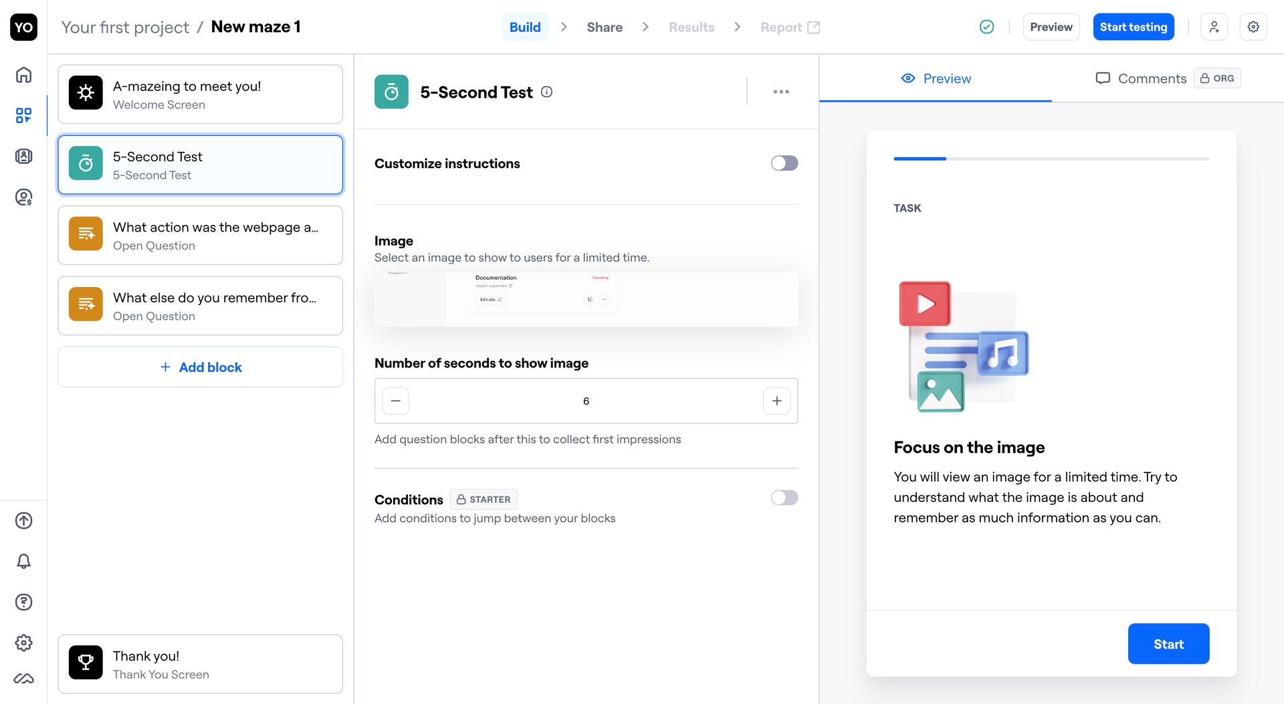Image resolution: width=1284 pixels, height=704 pixels.
Task: Open workspace settings gear in top bar
Action: [1254, 27]
